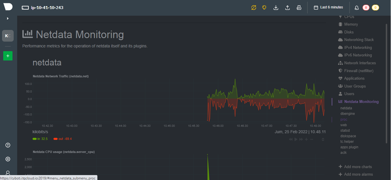This screenshot has height=180, width=391.
Task: Pan network traffic chart left with rewind button
Action: tap(291, 139)
